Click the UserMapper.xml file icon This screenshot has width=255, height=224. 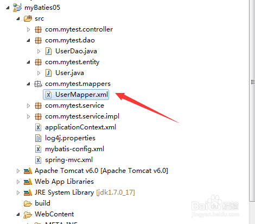point(48,95)
